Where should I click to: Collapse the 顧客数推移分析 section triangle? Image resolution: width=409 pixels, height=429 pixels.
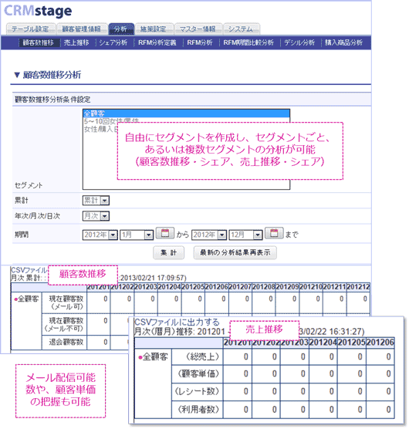coord(17,75)
